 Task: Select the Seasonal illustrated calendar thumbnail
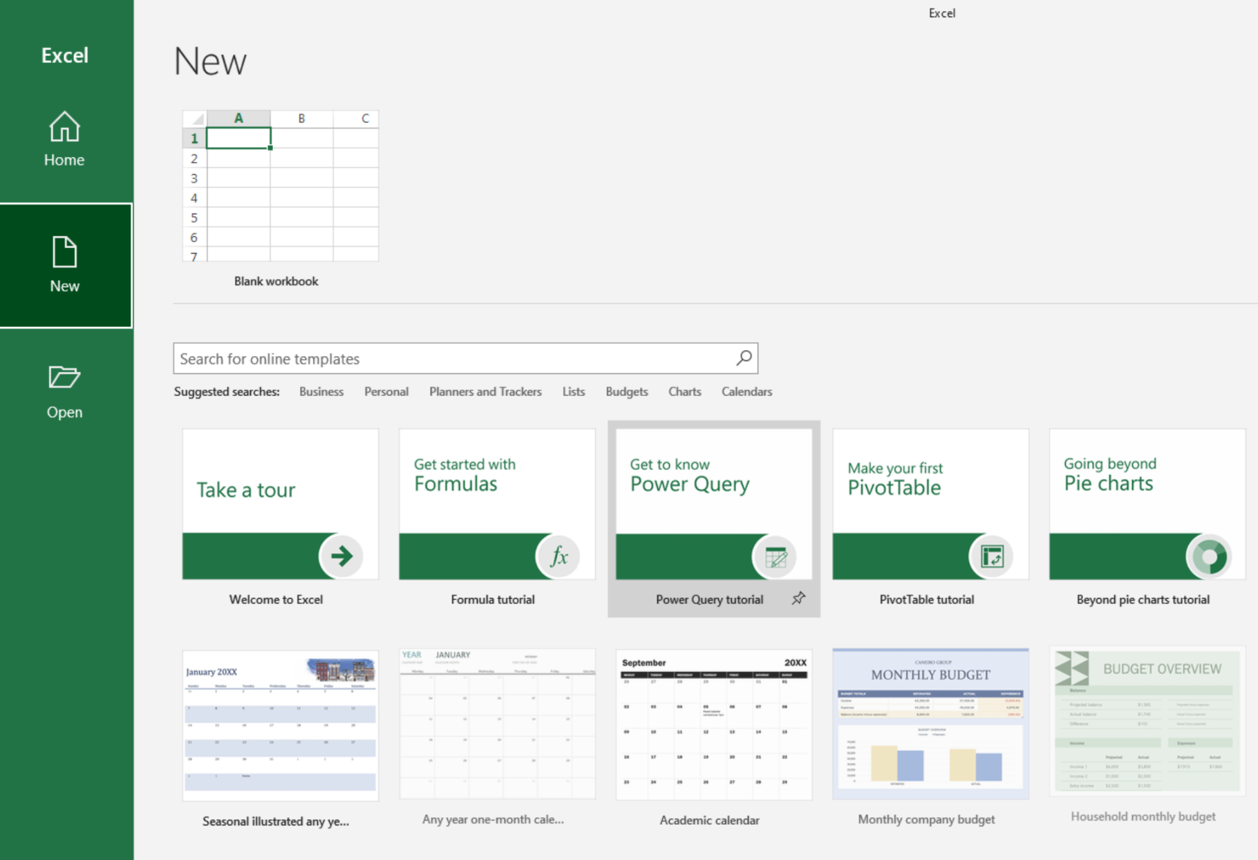[281, 725]
